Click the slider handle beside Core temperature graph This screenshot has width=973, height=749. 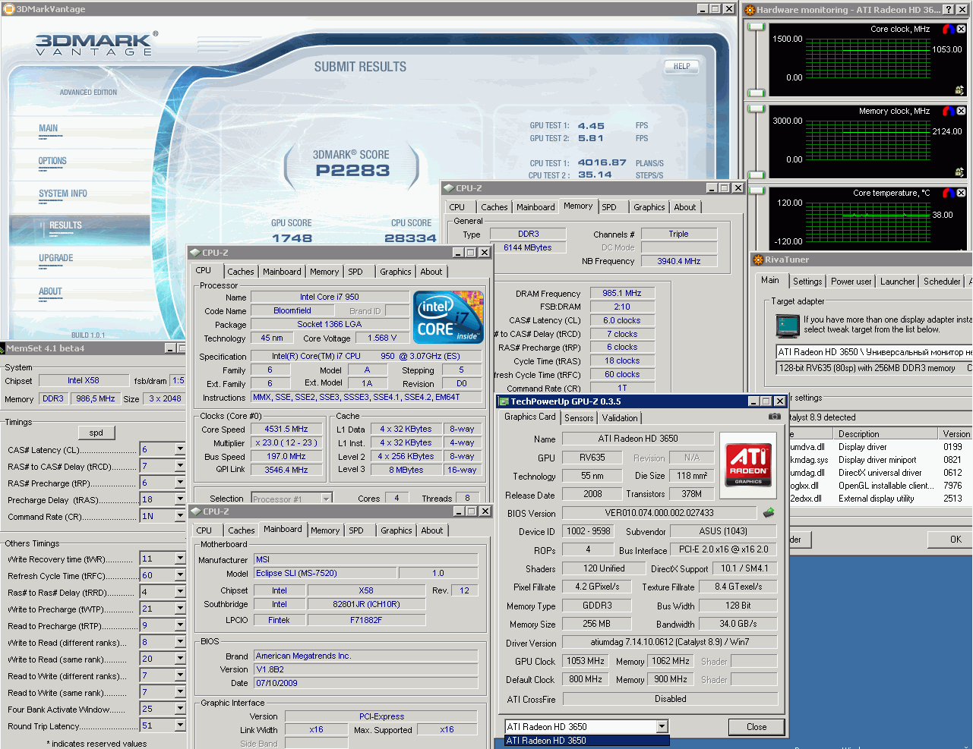tap(756, 191)
